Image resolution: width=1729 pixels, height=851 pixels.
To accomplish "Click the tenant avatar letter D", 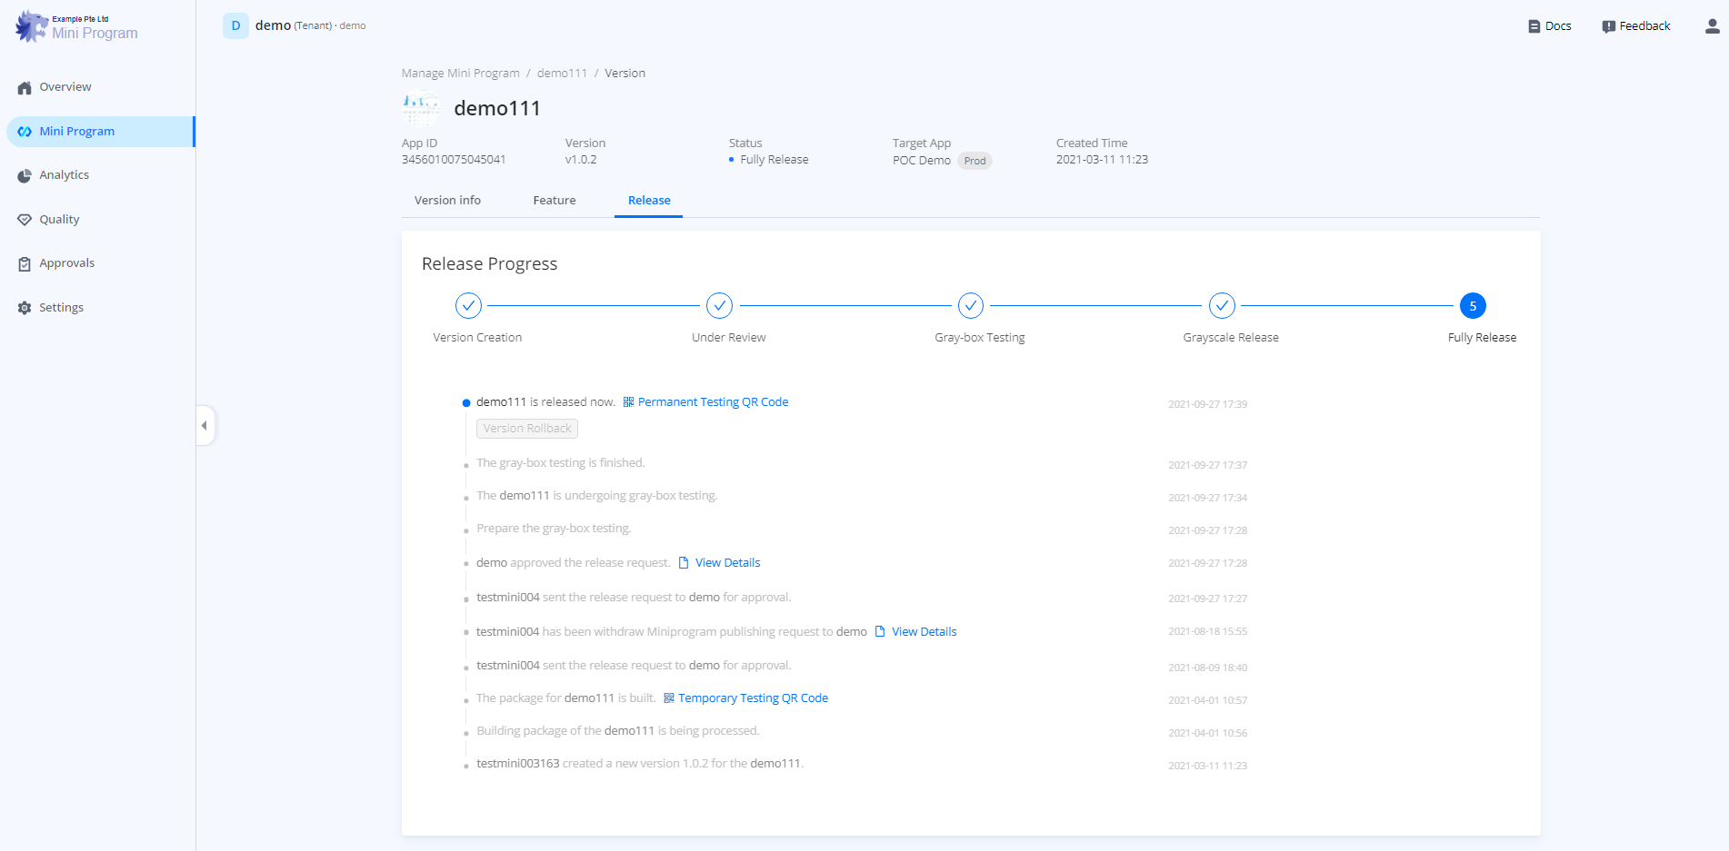I will click(235, 25).
